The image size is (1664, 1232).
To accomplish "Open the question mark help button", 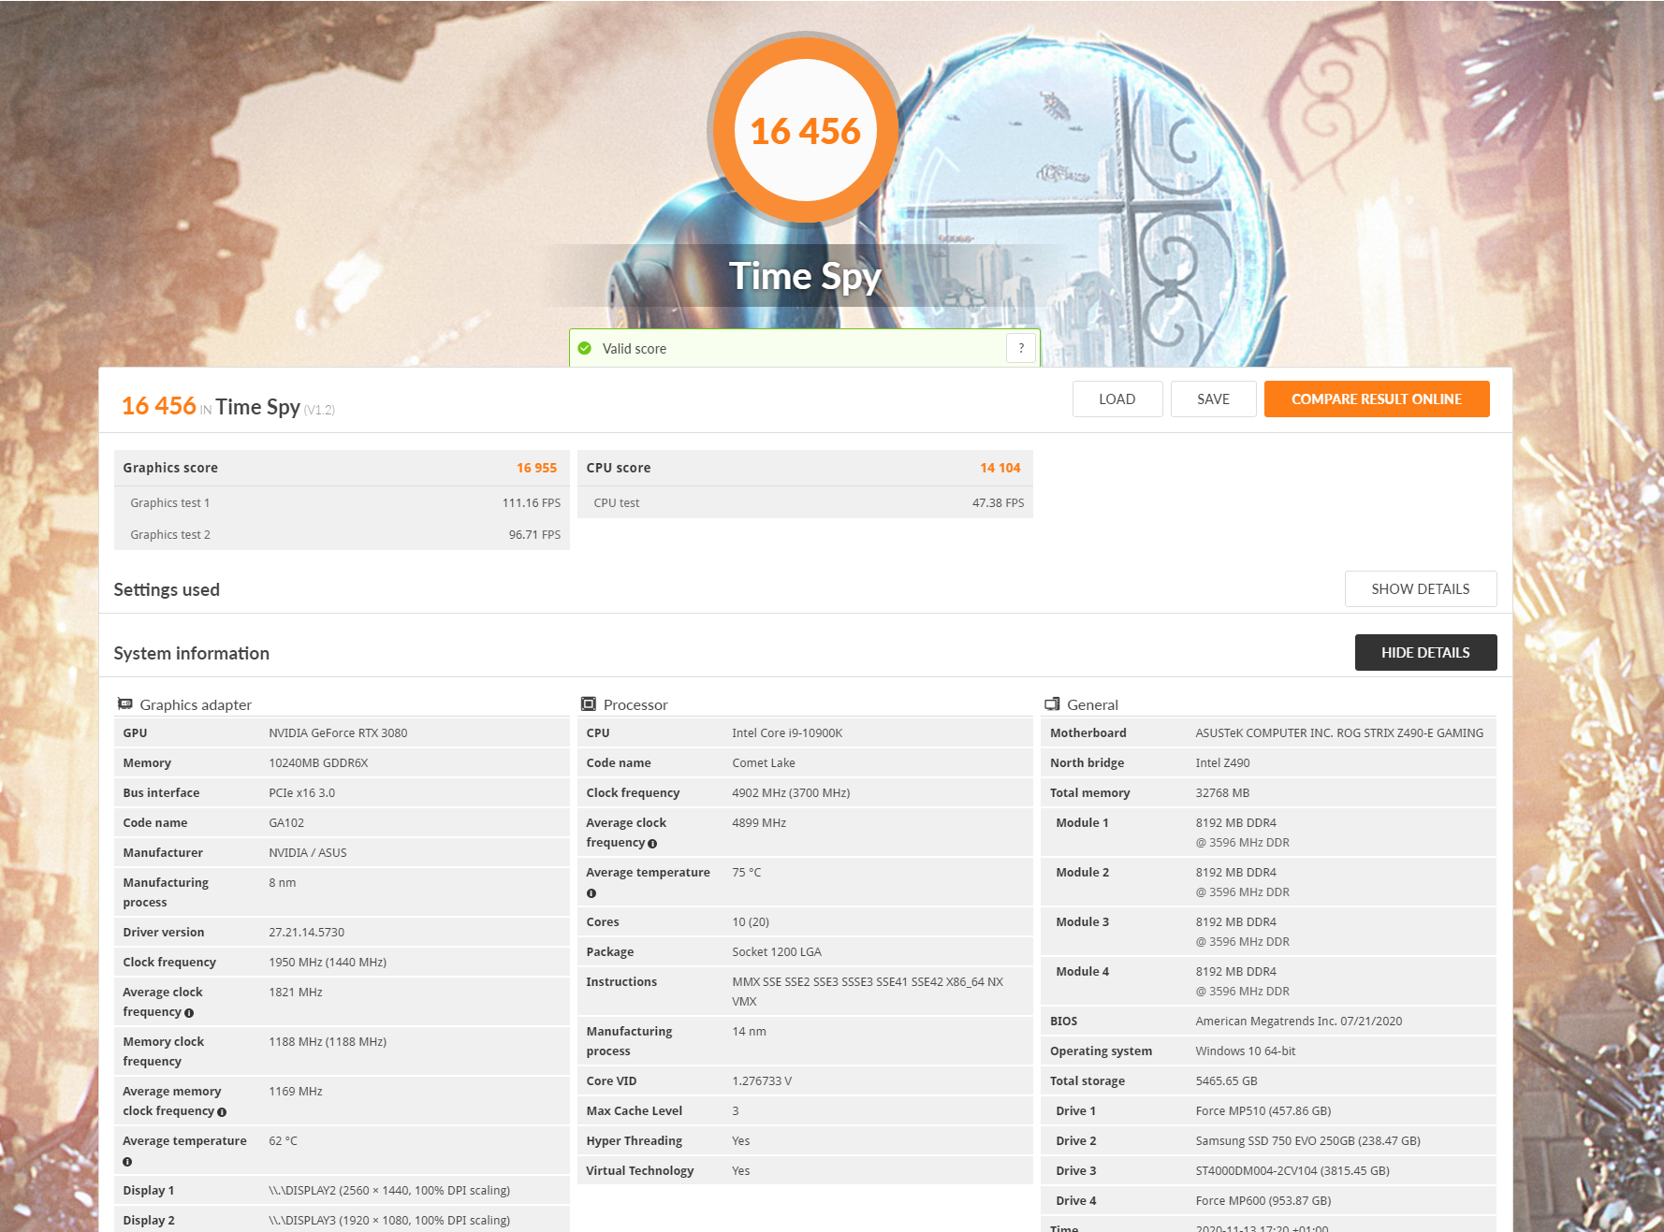I will coord(1021,348).
